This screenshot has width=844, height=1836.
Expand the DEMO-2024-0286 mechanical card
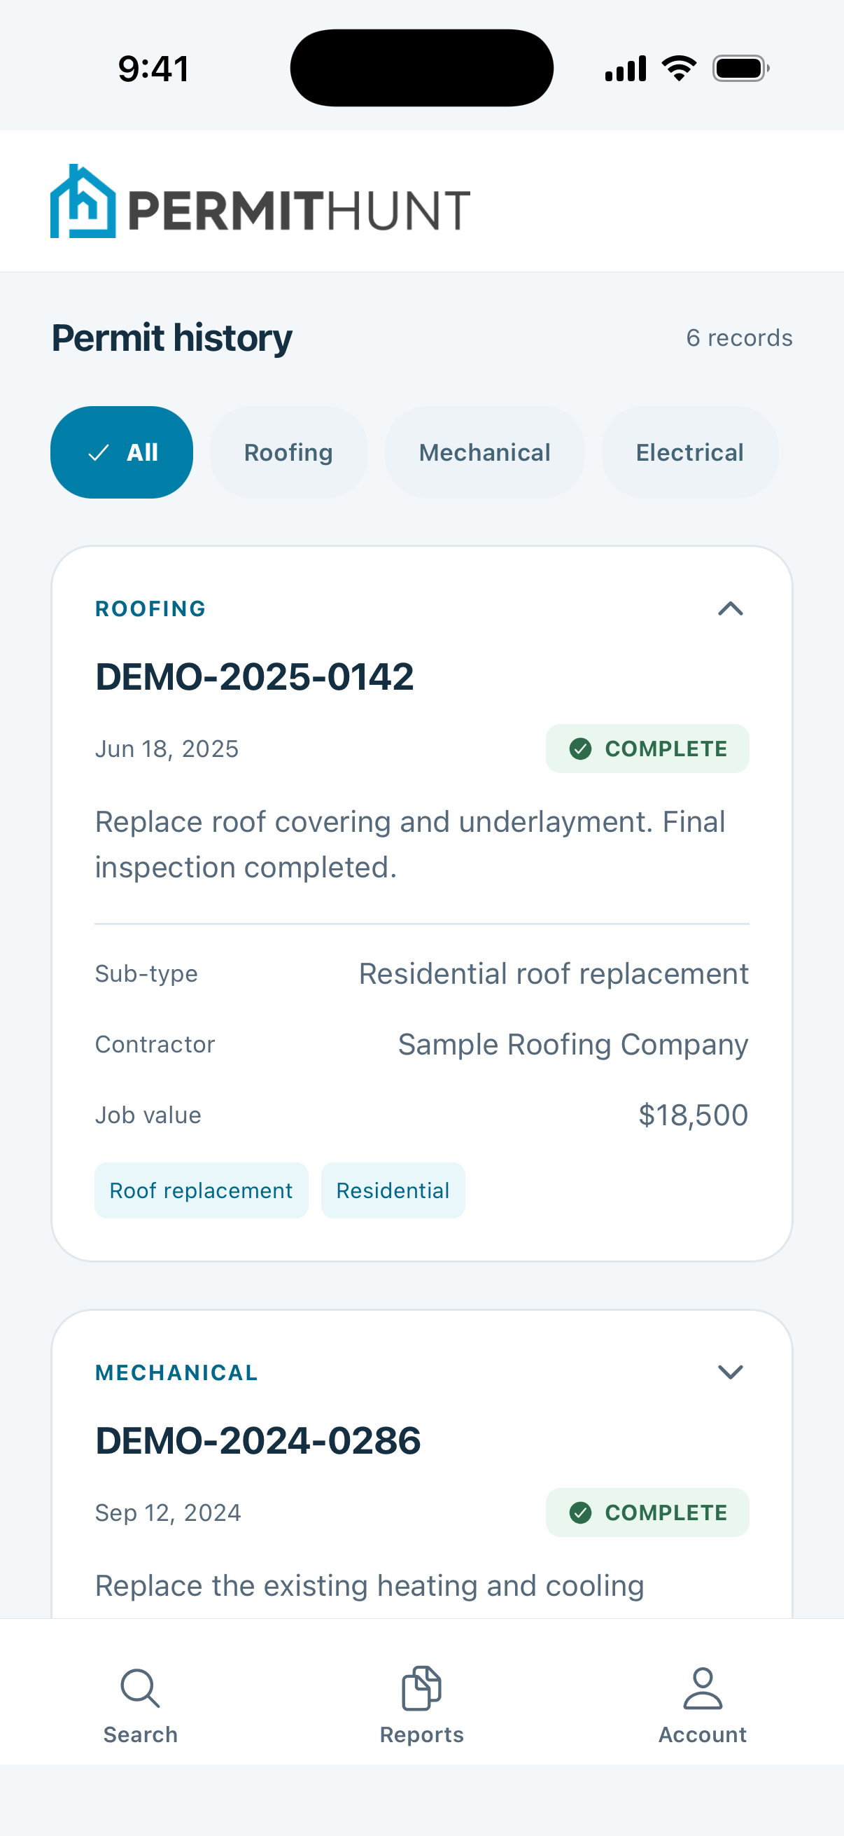pyautogui.click(x=730, y=1372)
